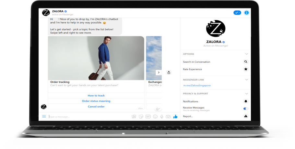The width and height of the screenshot is (295, 149).
Task: Open the hamburger menu beside the message box
Action: [x=44, y=117]
